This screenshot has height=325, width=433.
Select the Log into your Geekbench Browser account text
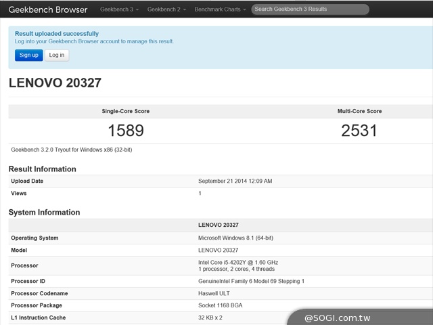[94, 41]
